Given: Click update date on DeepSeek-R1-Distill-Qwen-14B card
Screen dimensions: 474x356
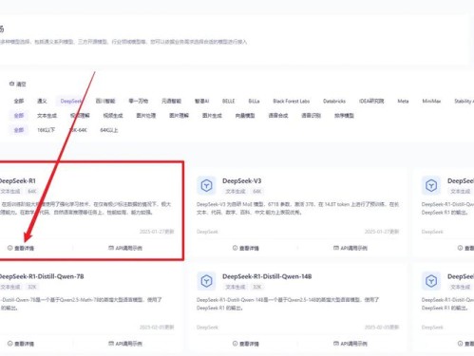Looking at the screenshot, I should click(x=382, y=328).
